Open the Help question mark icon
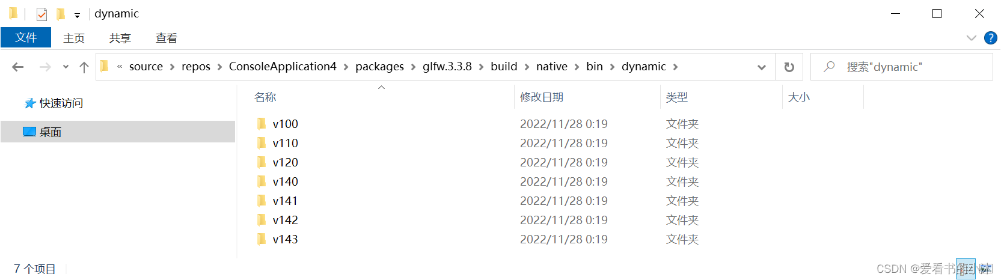This screenshot has height=280, width=1001. click(990, 38)
